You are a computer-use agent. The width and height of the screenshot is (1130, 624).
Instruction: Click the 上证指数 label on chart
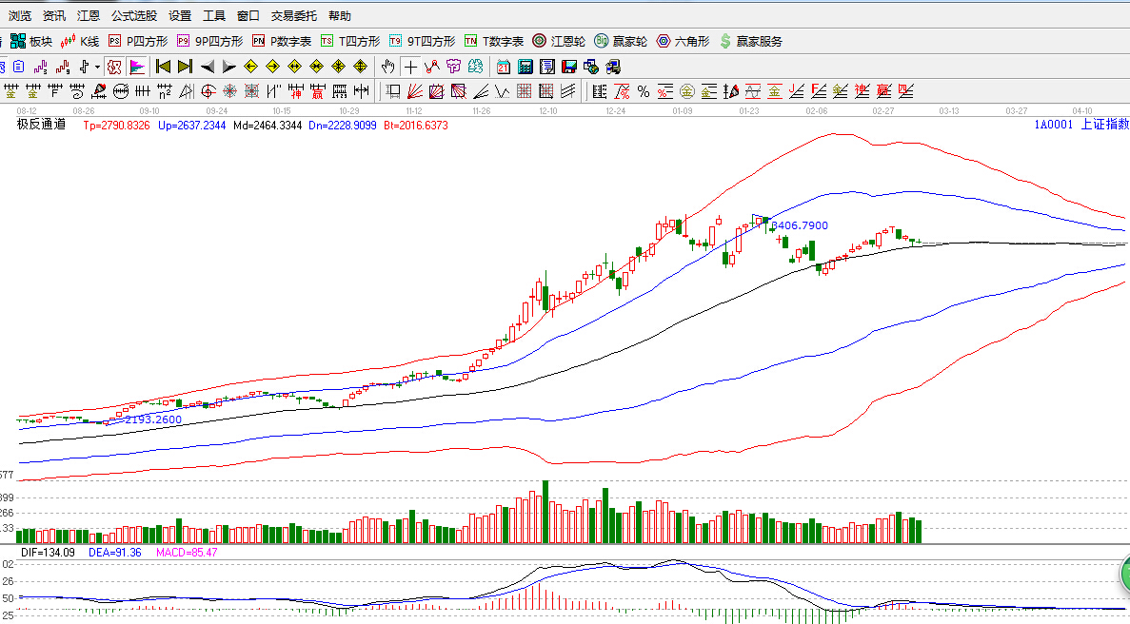tap(1106, 125)
